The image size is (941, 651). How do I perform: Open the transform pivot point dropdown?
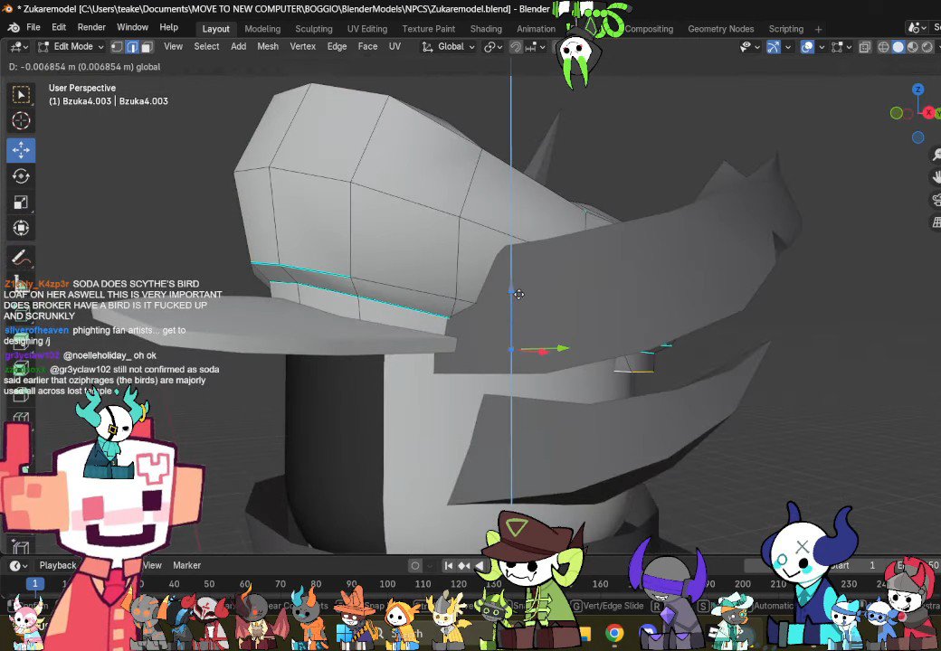[493, 47]
